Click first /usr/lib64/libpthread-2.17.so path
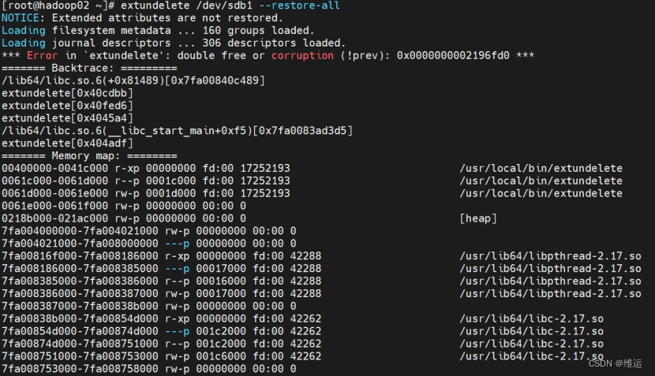This screenshot has height=376, width=655. [550, 256]
